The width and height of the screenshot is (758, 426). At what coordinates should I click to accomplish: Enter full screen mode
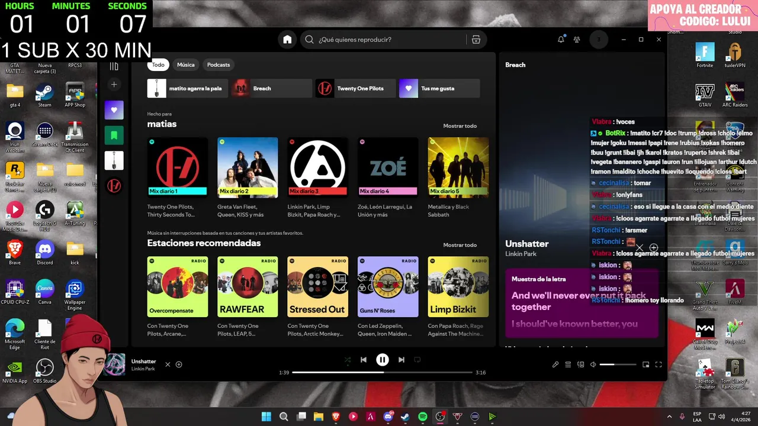click(x=659, y=364)
